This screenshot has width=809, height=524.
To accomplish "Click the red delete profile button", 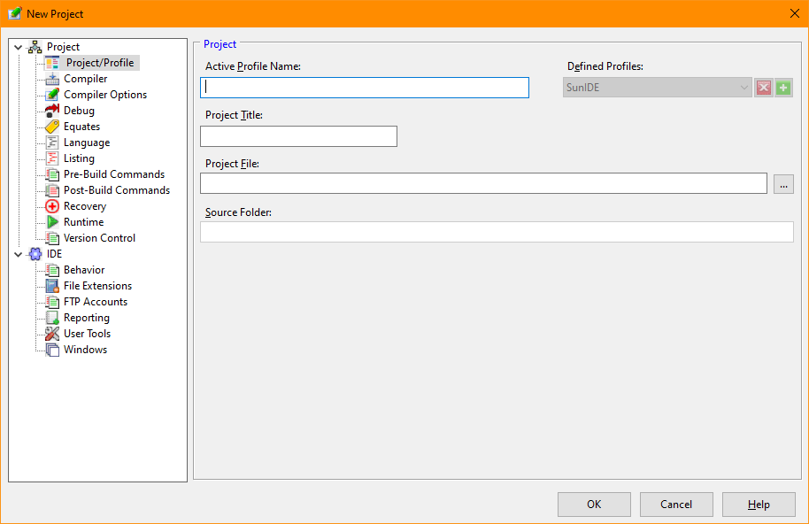I will click(x=763, y=88).
